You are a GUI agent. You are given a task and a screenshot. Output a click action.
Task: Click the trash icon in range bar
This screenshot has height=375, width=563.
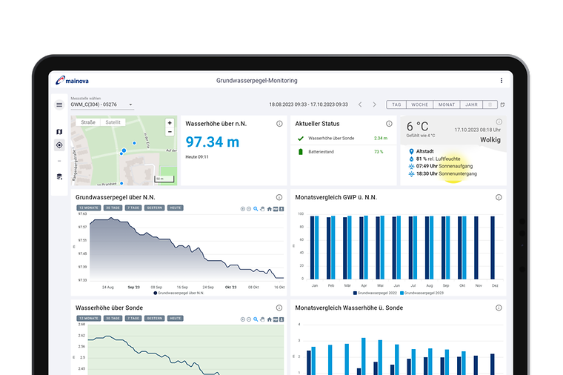pos(490,104)
